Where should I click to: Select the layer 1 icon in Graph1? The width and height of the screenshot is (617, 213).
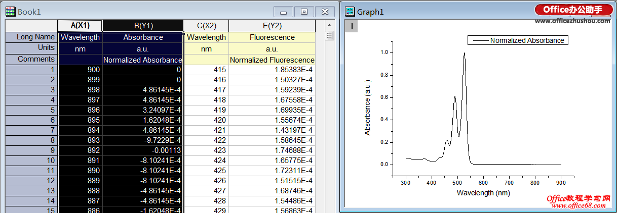point(352,26)
